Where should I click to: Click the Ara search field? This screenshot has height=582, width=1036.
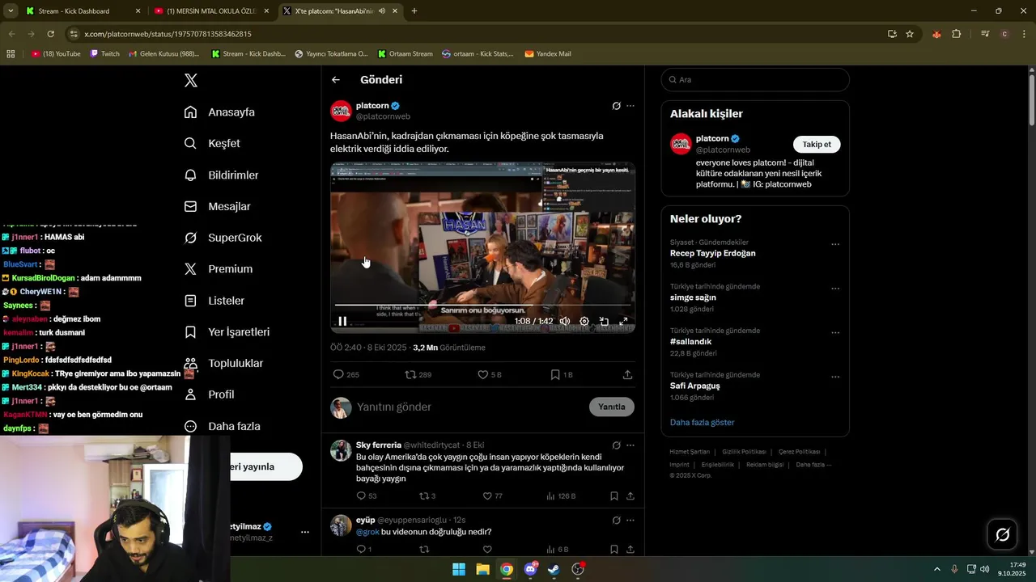coord(755,80)
